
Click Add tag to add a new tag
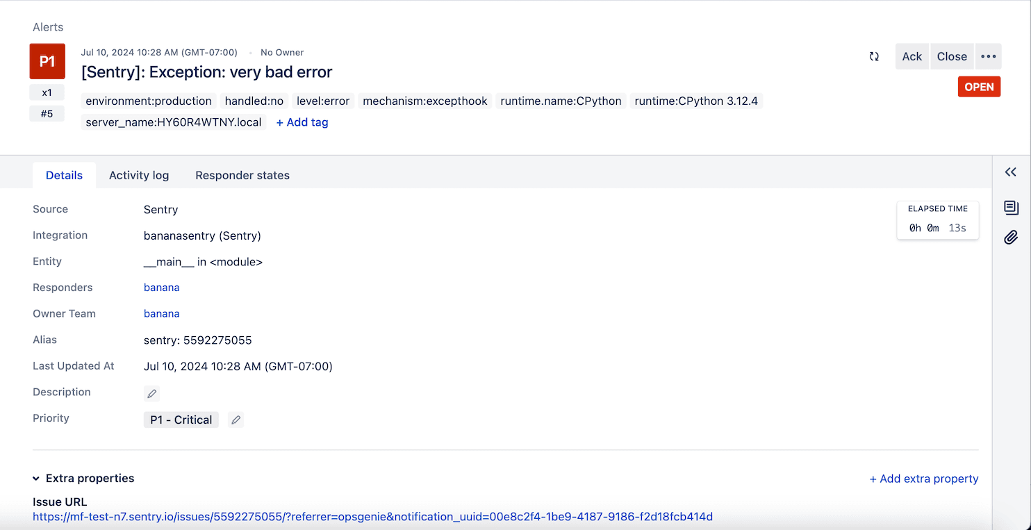(302, 122)
